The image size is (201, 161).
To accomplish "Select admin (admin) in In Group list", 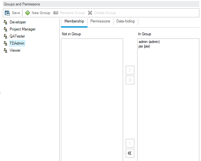I will [149, 42].
